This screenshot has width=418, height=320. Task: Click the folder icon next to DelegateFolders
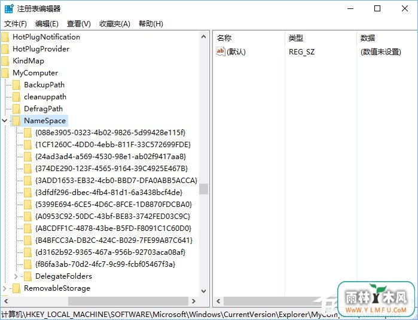pyautogui.click(x=28, y=276)
